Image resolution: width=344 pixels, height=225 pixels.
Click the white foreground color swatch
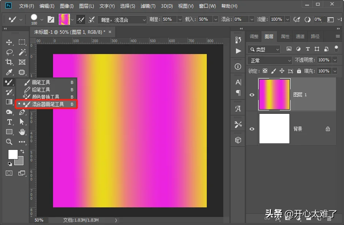pos(13,154)
